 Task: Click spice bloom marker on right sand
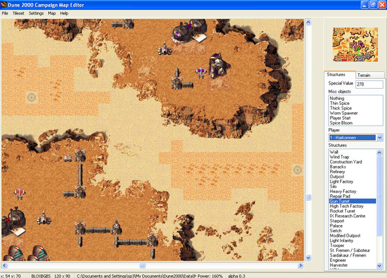298,170
